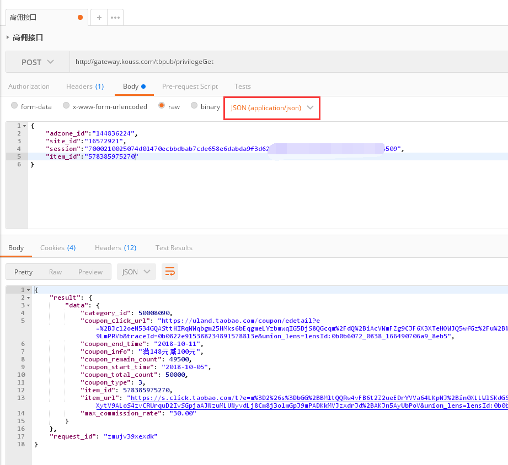Open the POST method dropdown
The image size is (508, 465).
tap(38, 62)
